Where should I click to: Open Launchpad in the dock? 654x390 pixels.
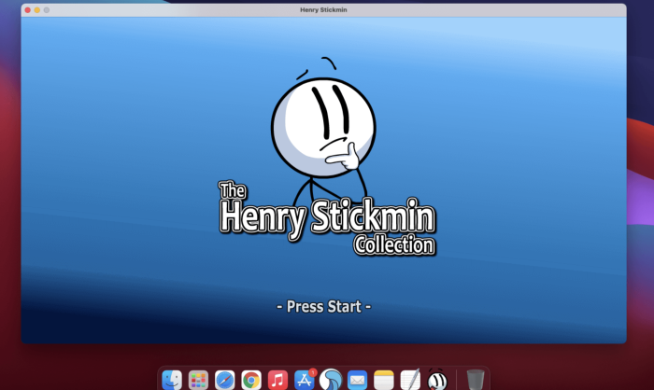coord(198,380)
